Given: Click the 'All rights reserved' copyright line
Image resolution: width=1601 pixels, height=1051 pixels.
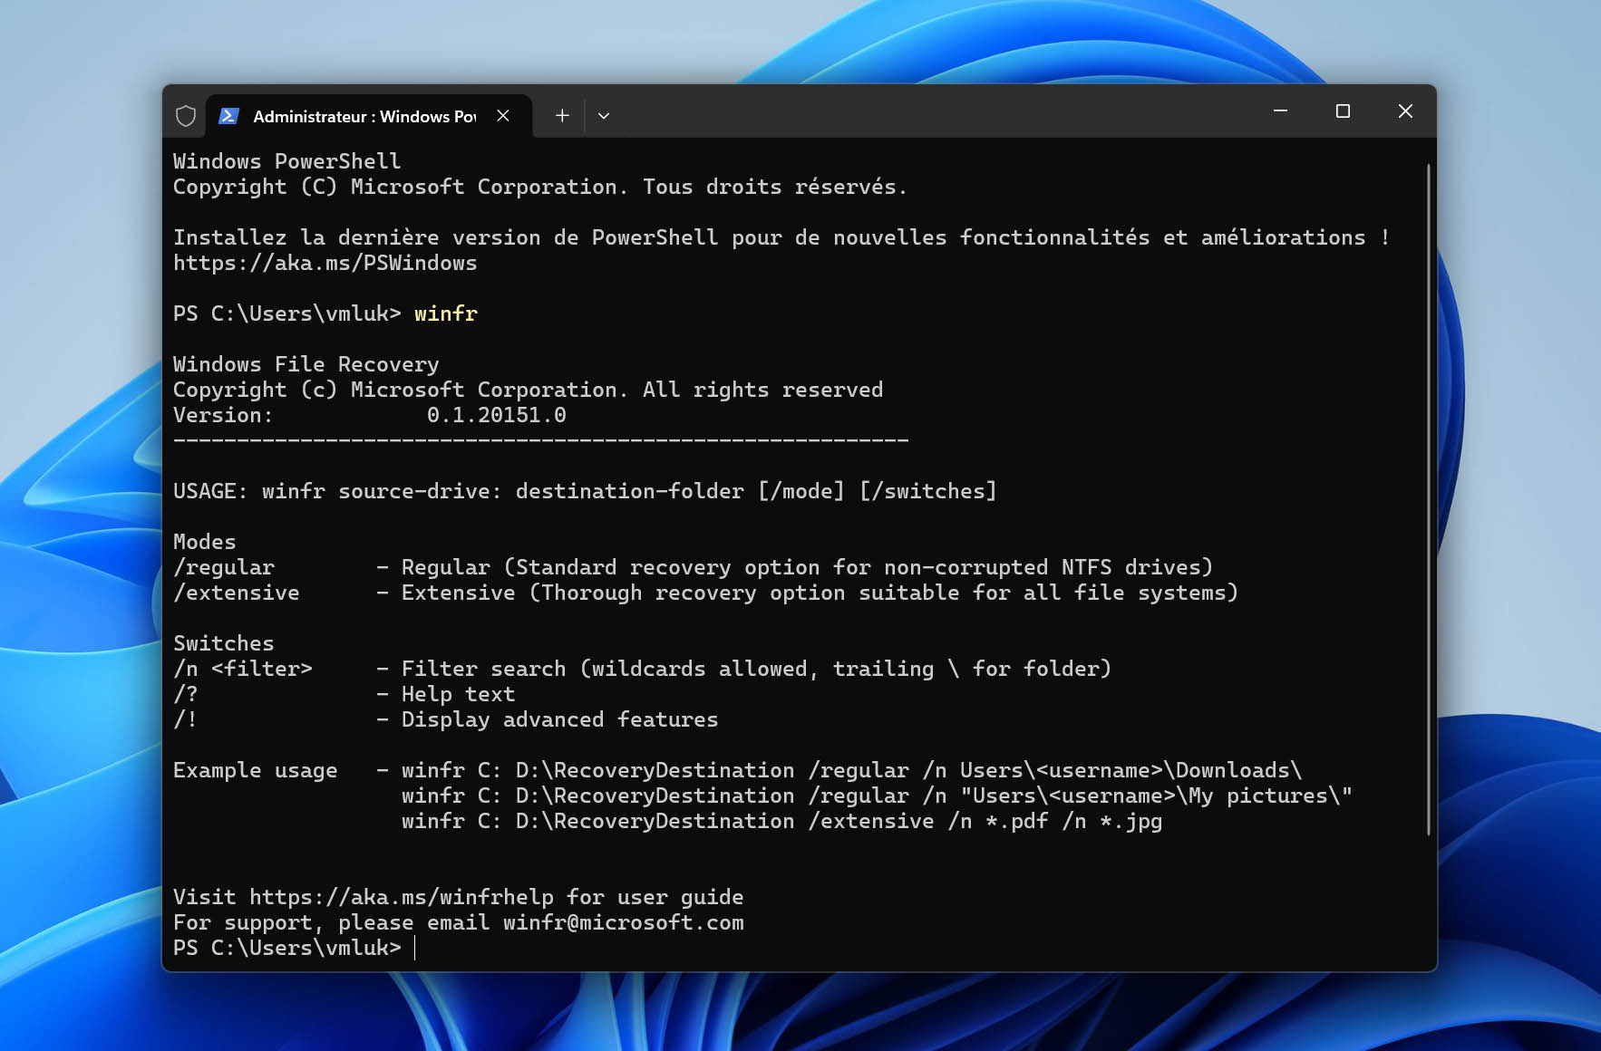Looking at the screenshot, I should coord(529,390).
